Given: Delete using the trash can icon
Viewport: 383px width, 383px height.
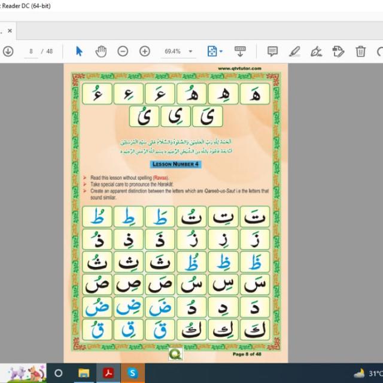Looking at the screenshot, I should tap(360, 51).
